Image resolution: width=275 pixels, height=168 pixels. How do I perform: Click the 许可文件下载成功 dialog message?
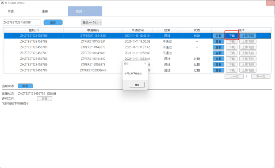(133, 74)
